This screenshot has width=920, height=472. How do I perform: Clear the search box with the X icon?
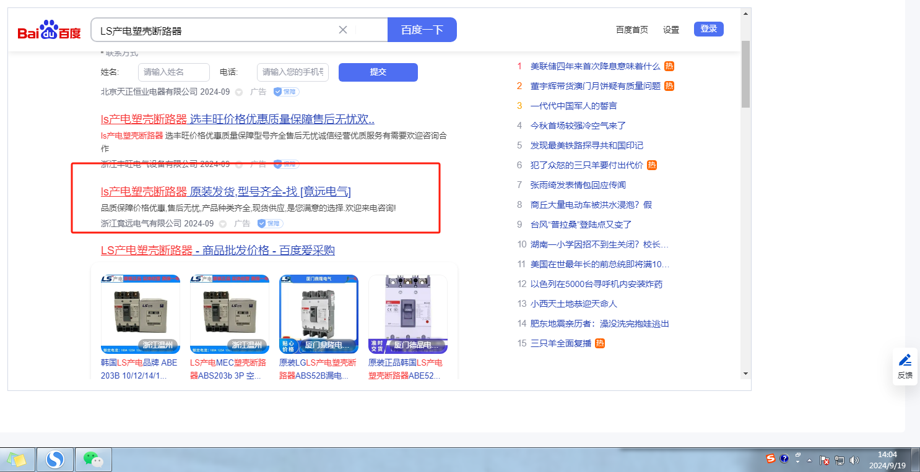click(343, 30)
